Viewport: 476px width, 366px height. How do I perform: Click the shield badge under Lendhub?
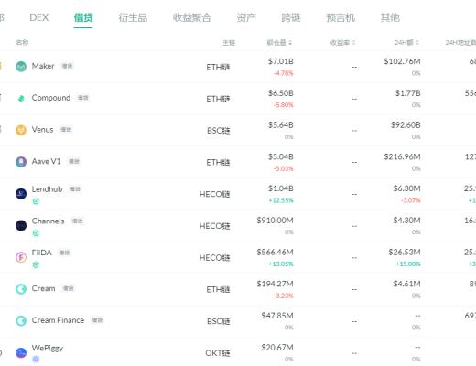tap(36, 201)
